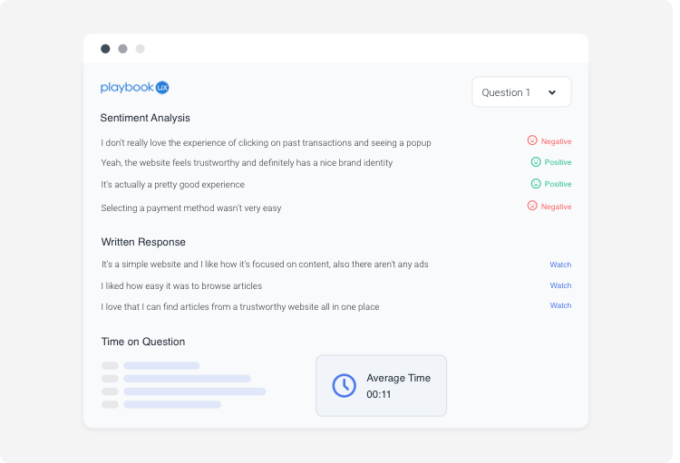Click Negative label for payment method comment
This screenshot has width=680, height=463.
(556, 207)
